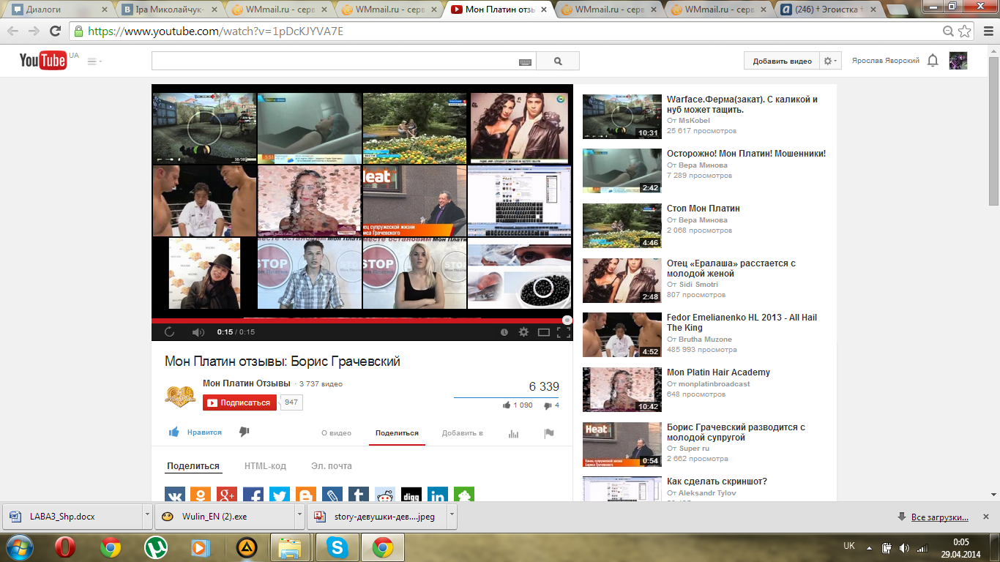Click the Ярослав Яворский account name
This screenshot has height=562, width=1000.
coord(885,61)
